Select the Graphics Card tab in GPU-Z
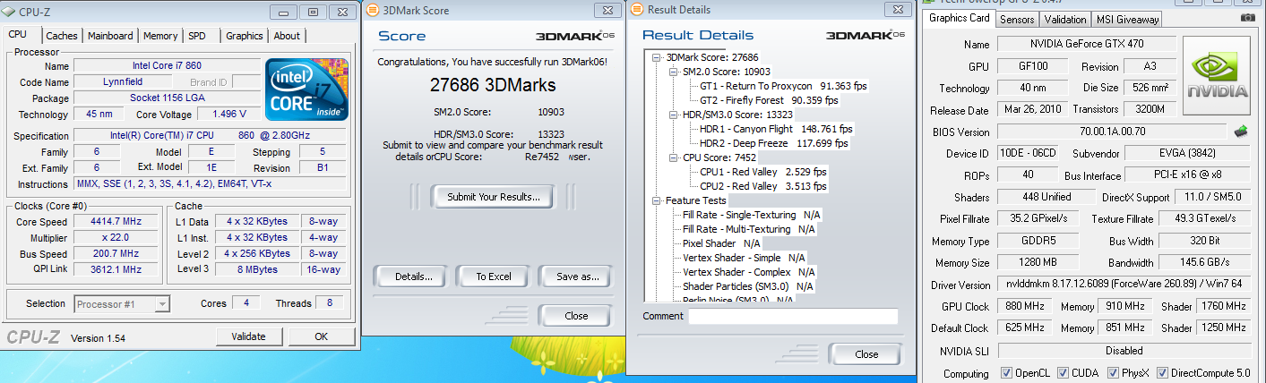1266x383 pixels. 959,18
